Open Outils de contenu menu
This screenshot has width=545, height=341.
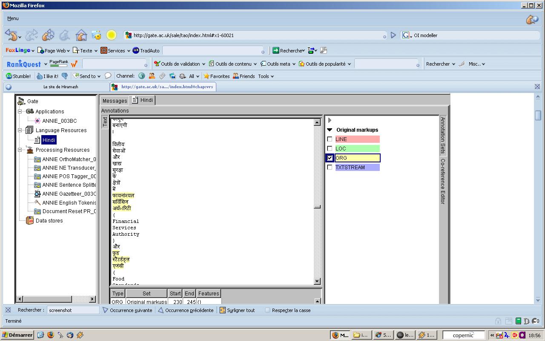coord(233,64)
